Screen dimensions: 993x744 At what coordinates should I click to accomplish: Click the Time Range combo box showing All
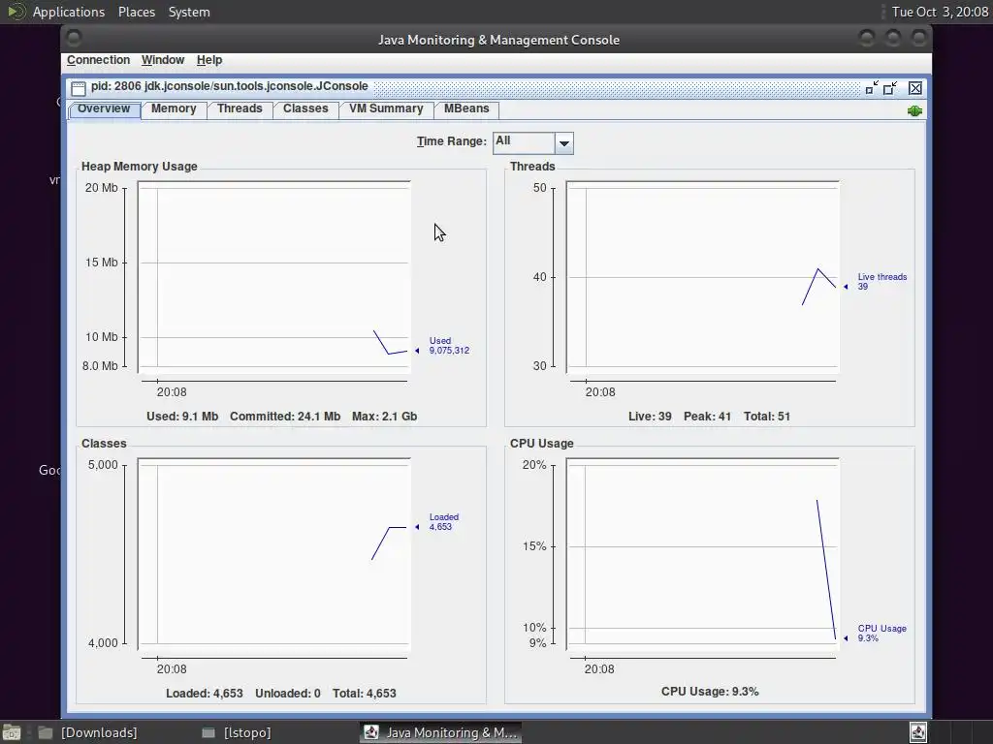(533, 143)
